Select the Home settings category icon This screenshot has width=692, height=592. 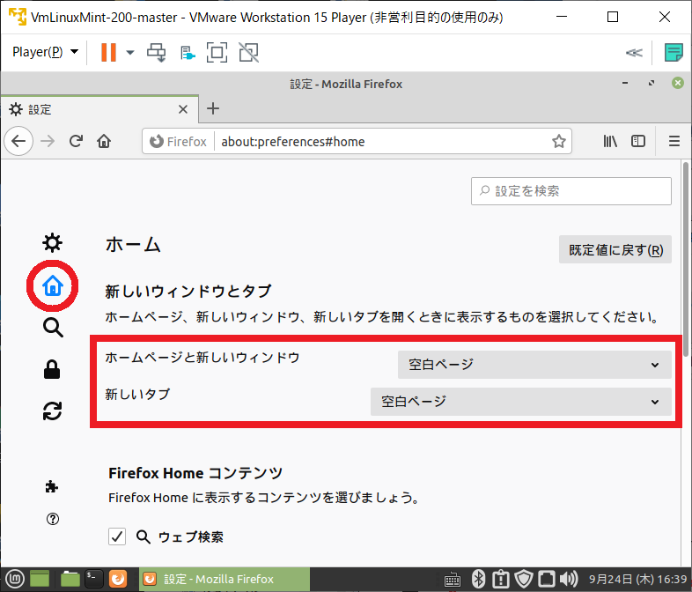(x=53, y=285)
